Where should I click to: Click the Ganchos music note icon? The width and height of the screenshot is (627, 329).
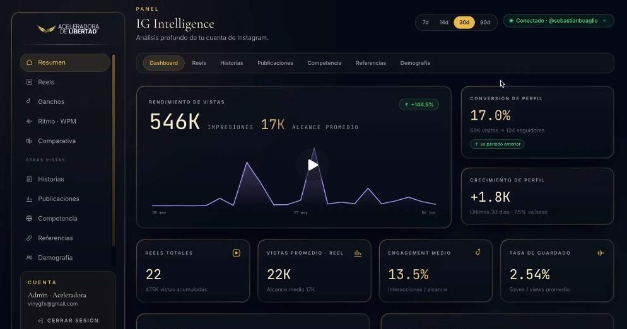coord(28,101)
